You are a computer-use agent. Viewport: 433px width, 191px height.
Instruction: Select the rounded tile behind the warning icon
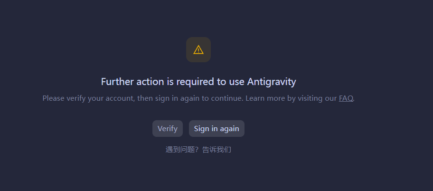(198, 50)
